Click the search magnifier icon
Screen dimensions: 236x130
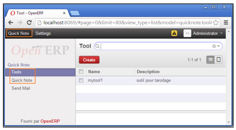click(97, 46)
